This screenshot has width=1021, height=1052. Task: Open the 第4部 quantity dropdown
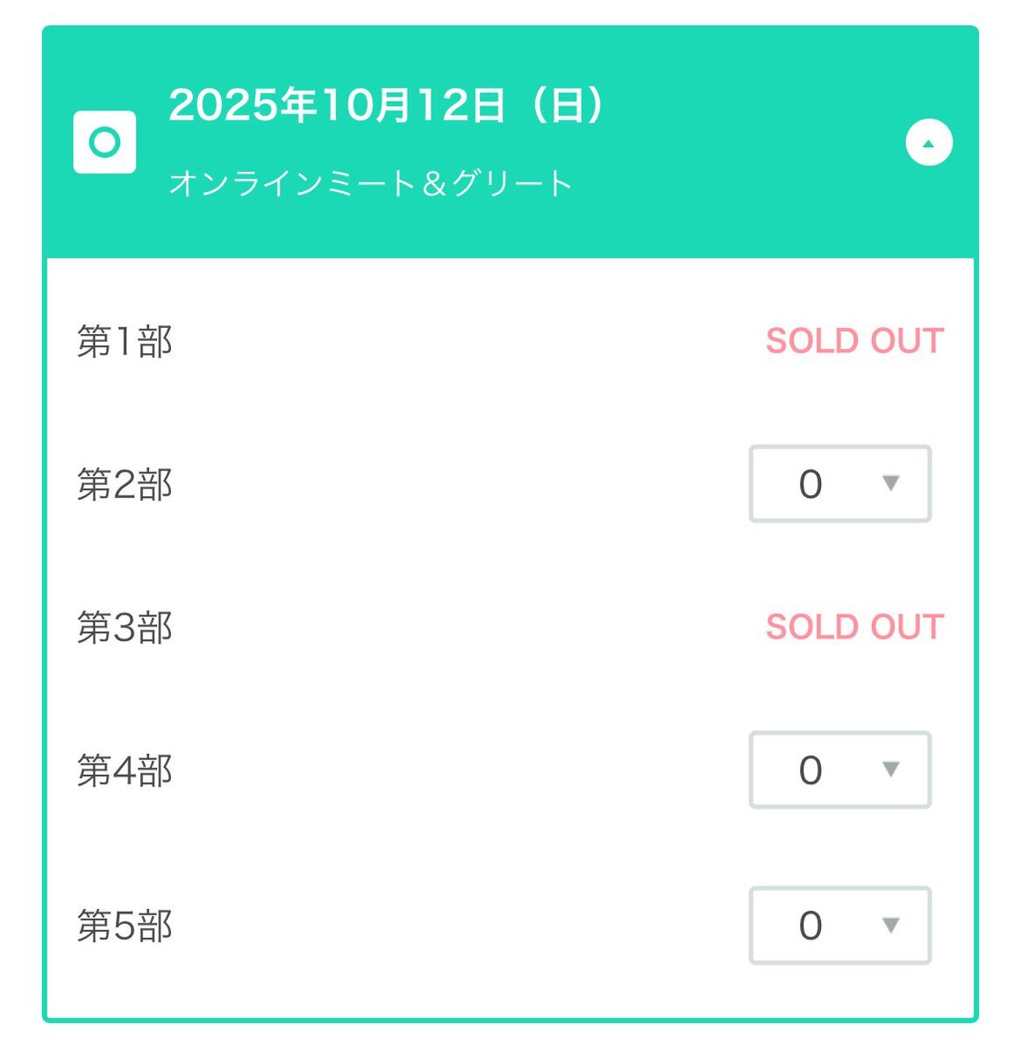(x=840, y=770)
